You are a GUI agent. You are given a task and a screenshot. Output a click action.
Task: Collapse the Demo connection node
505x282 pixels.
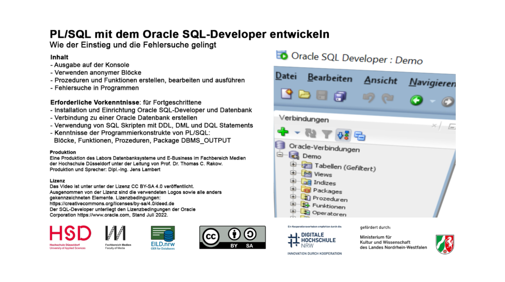[x=279, y=155]
